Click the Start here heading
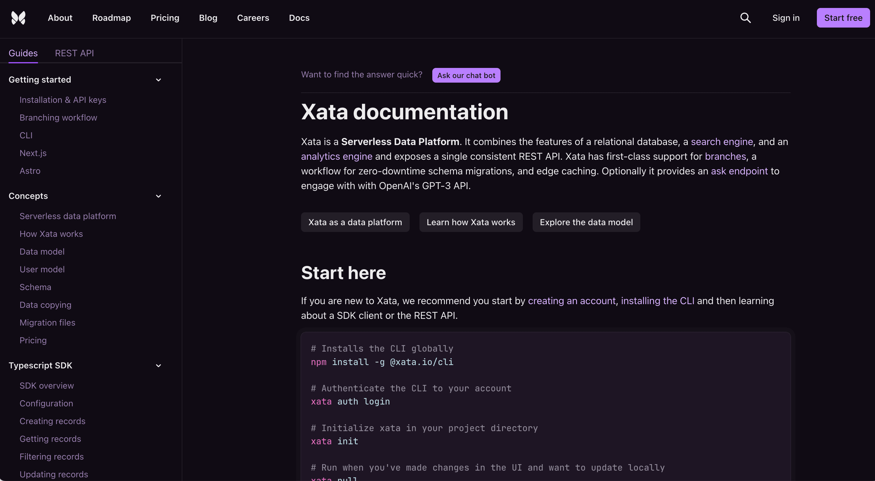Screen dimensions: 875x481 pyautogui.click(x=343, y=273)
